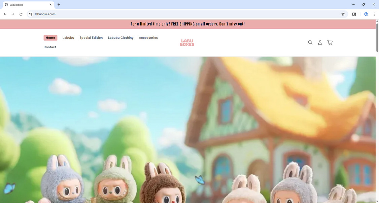The width and height of the screenshot is (379, 203).
Task: Open Chrome profile avatar icon
Action: pyautogui.click(x=366, y=14)
